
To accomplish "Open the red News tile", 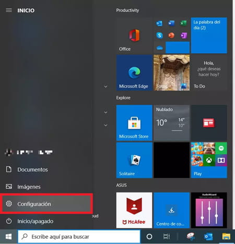I will click(x=209, y=123).
